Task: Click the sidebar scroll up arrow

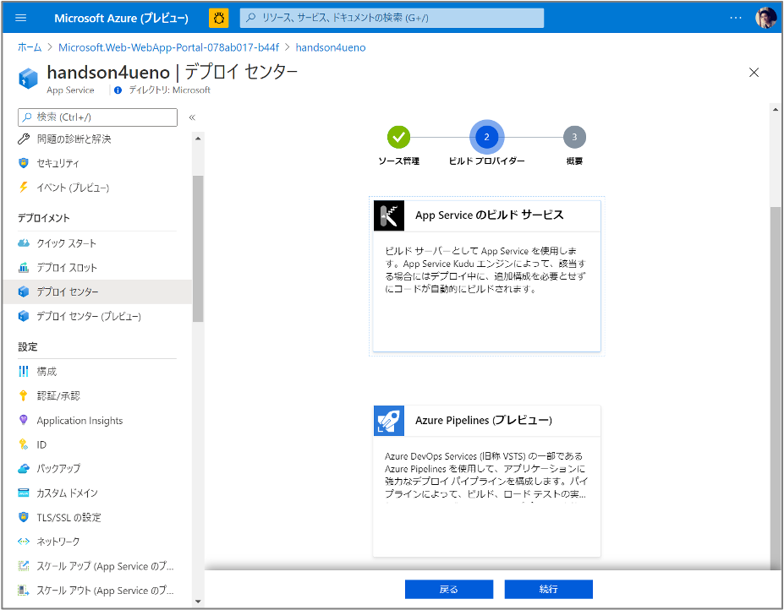Action: coord(198,139)
